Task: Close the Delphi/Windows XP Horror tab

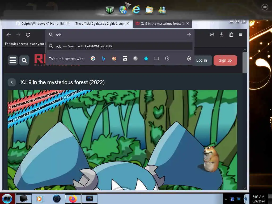Action: coord(68,23)
